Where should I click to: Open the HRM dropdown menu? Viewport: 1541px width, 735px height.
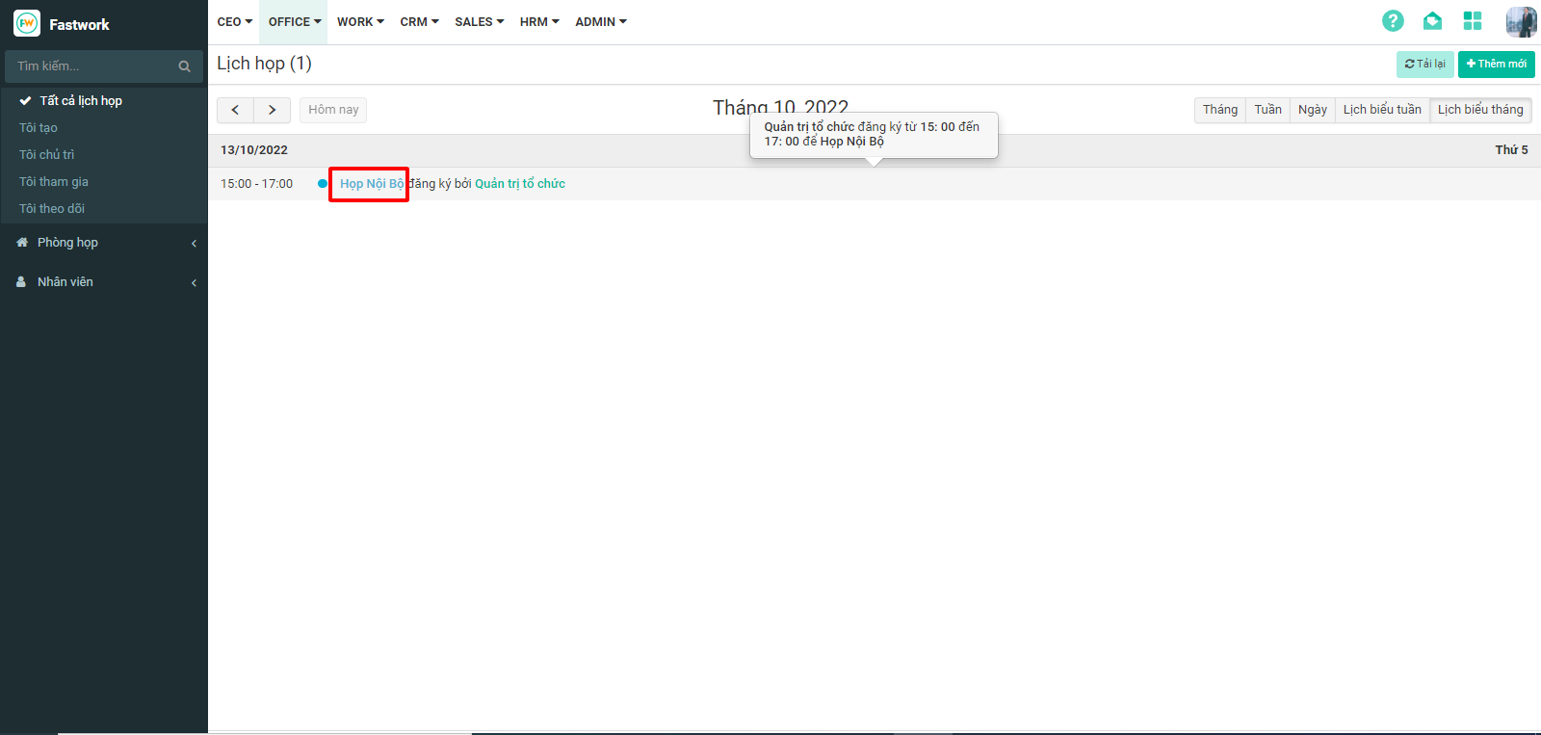coord(538,21)
